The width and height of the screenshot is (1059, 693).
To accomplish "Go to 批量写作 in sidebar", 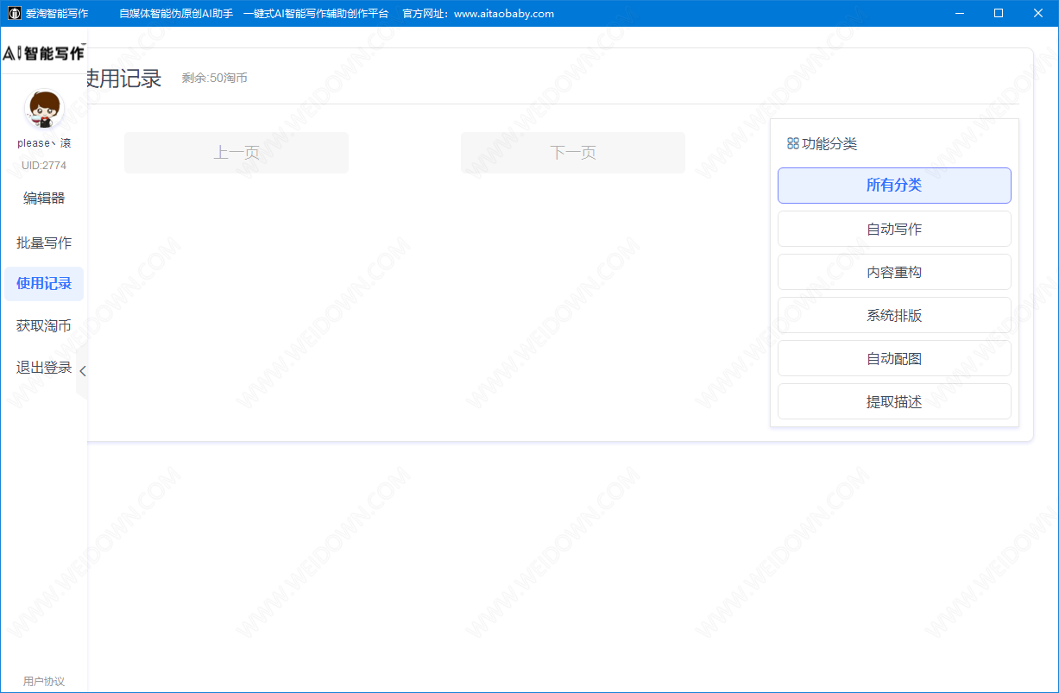I will click(44, 243).
